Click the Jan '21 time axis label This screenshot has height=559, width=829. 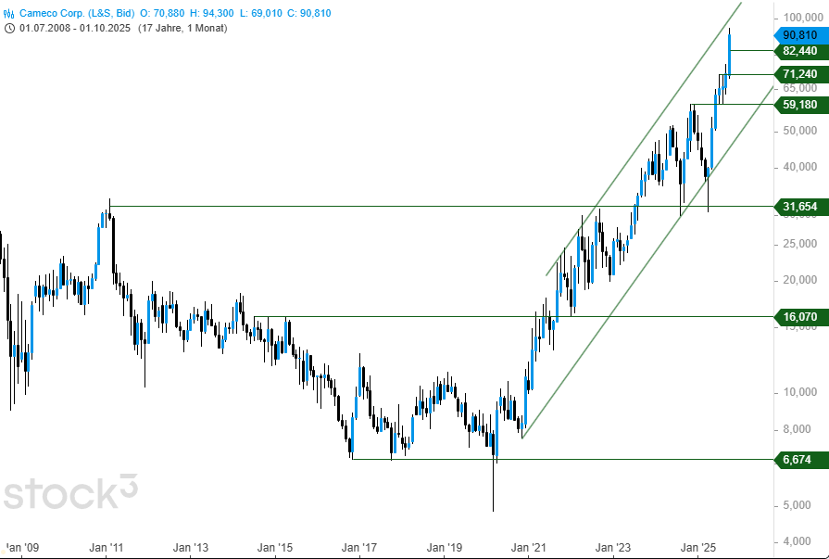tap(529, 547)
